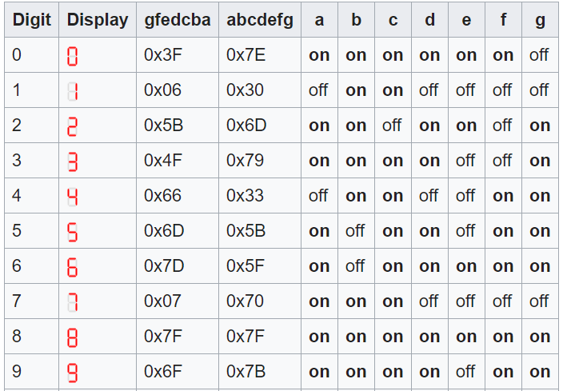Select the gfedcba column header

point(178,20)
